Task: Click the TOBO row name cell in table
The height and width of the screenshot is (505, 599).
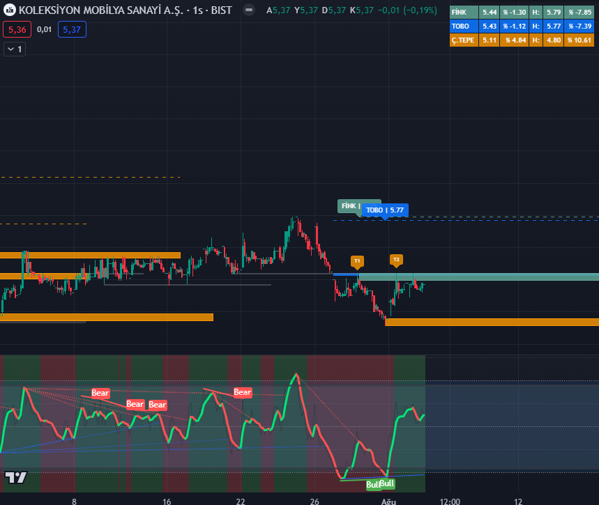Action: tap(464, 26)
